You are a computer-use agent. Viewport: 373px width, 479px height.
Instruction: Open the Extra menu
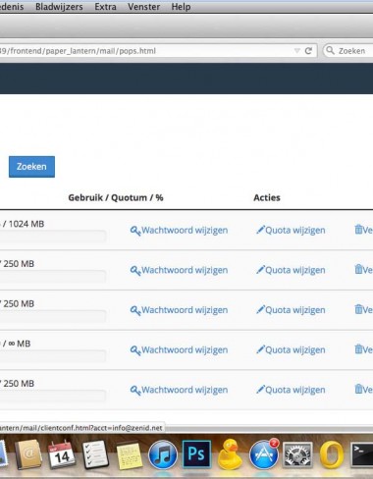(x=105, y=7)
